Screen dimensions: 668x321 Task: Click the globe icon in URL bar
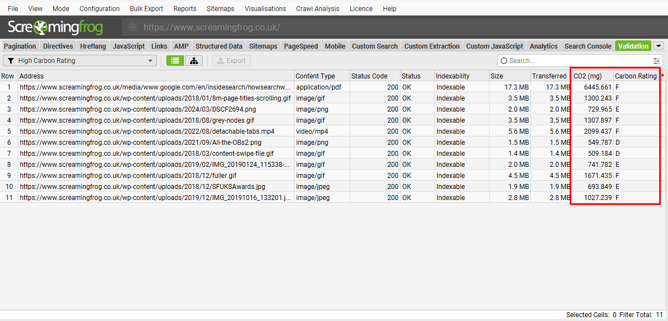(x=132, y=28)
